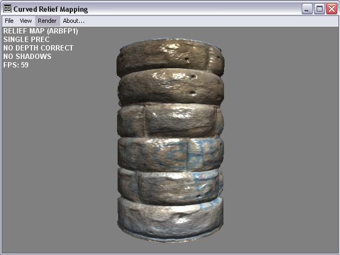Click the 'NO SHADOWS' overlay text
Screen dimensions: 340x255
pyautogui.click(x=27, y=56)
